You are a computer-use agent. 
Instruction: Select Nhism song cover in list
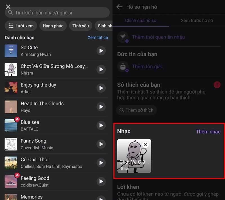pyautogui.click(x=11, y=69)
